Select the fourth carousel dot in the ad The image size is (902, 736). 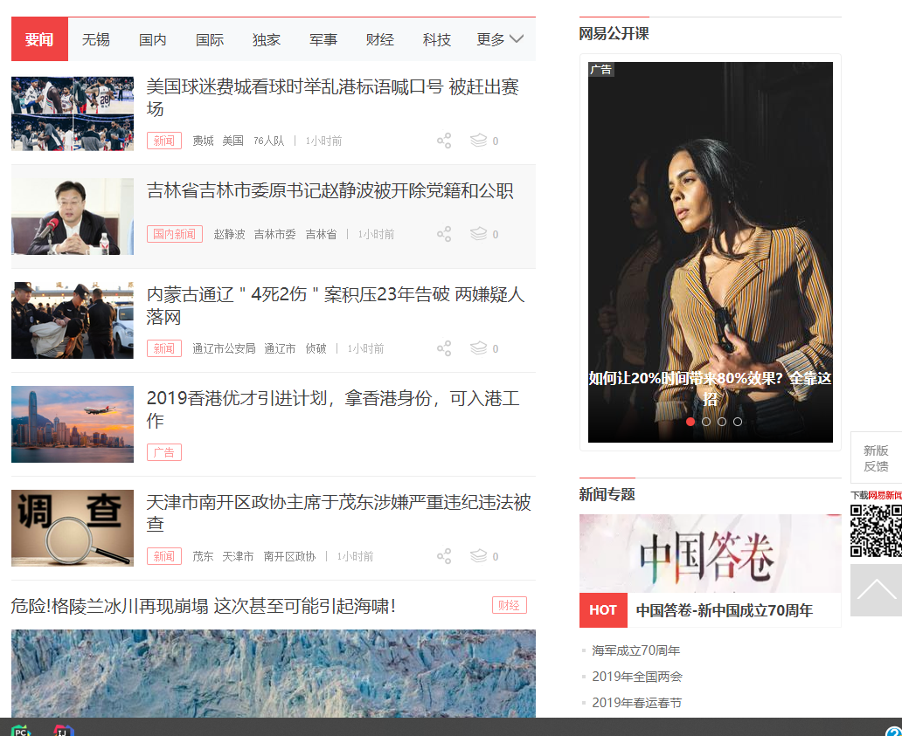click(738, 421)
